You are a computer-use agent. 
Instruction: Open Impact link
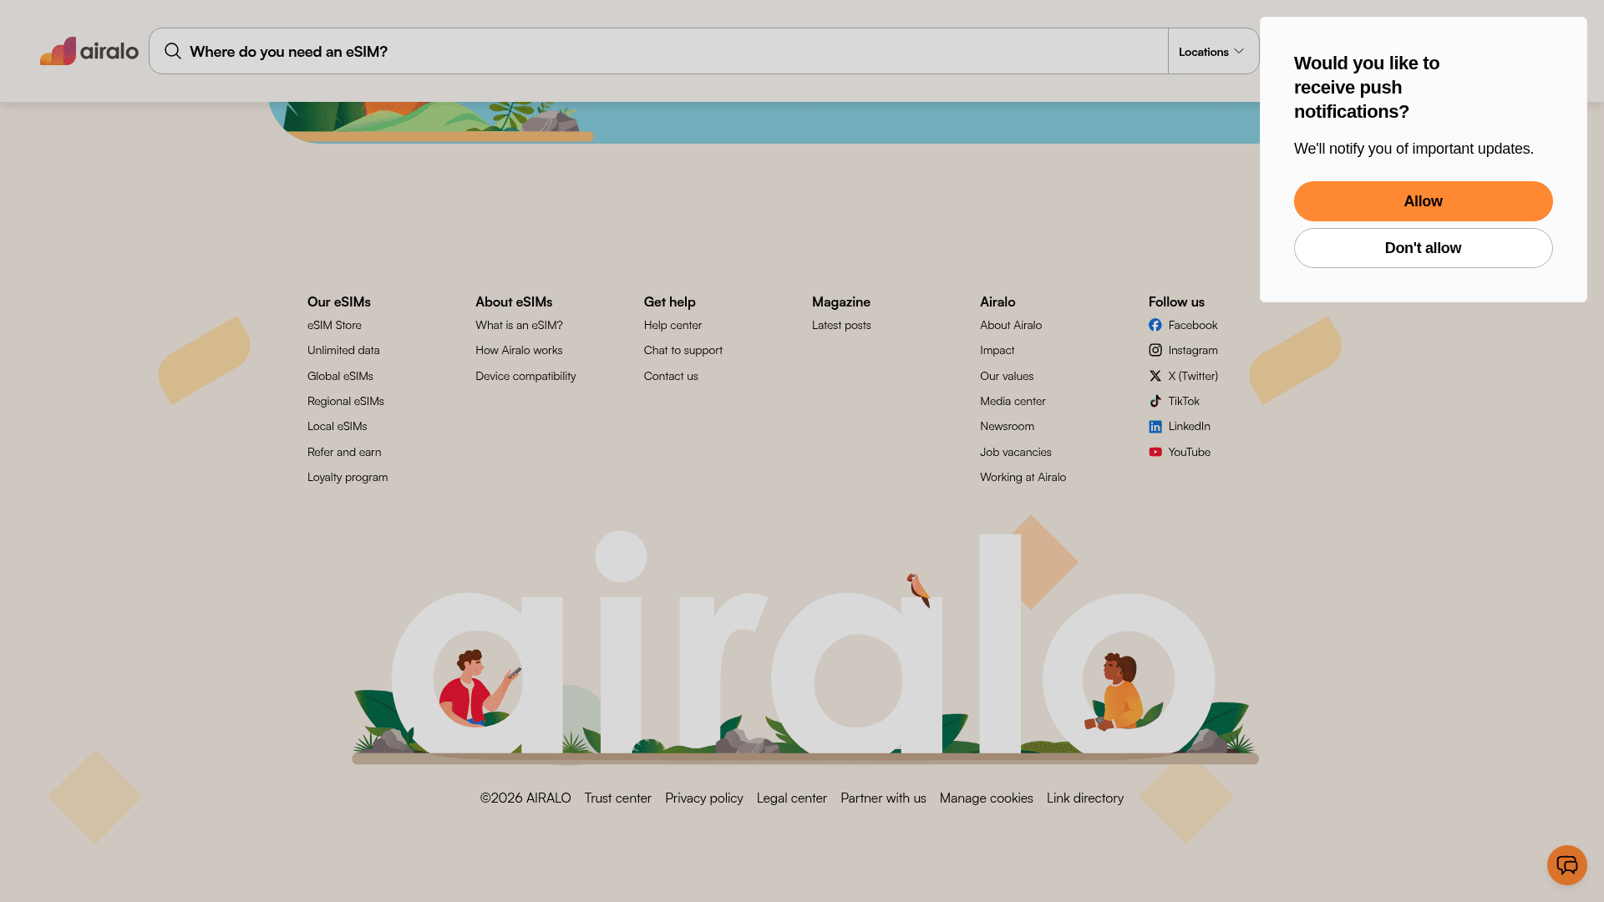coord(997,350)
